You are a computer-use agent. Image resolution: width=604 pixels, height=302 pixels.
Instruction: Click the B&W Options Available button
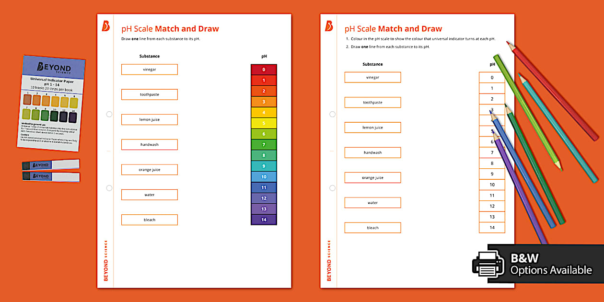point(542,264)
